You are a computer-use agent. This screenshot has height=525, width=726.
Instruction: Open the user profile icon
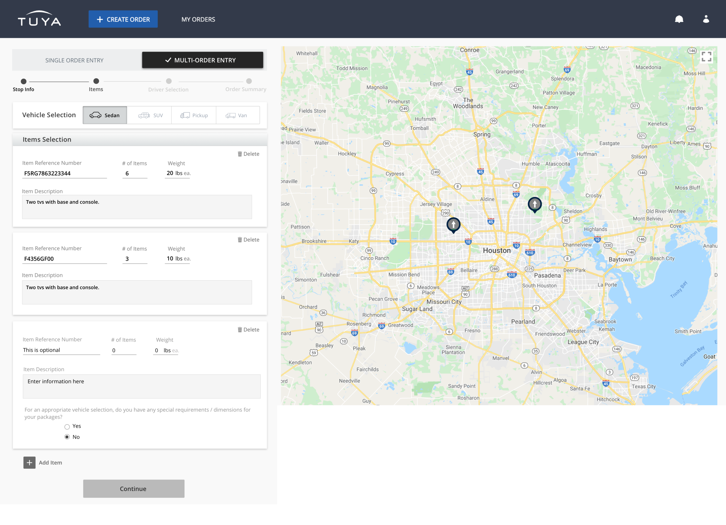[706, 19]
